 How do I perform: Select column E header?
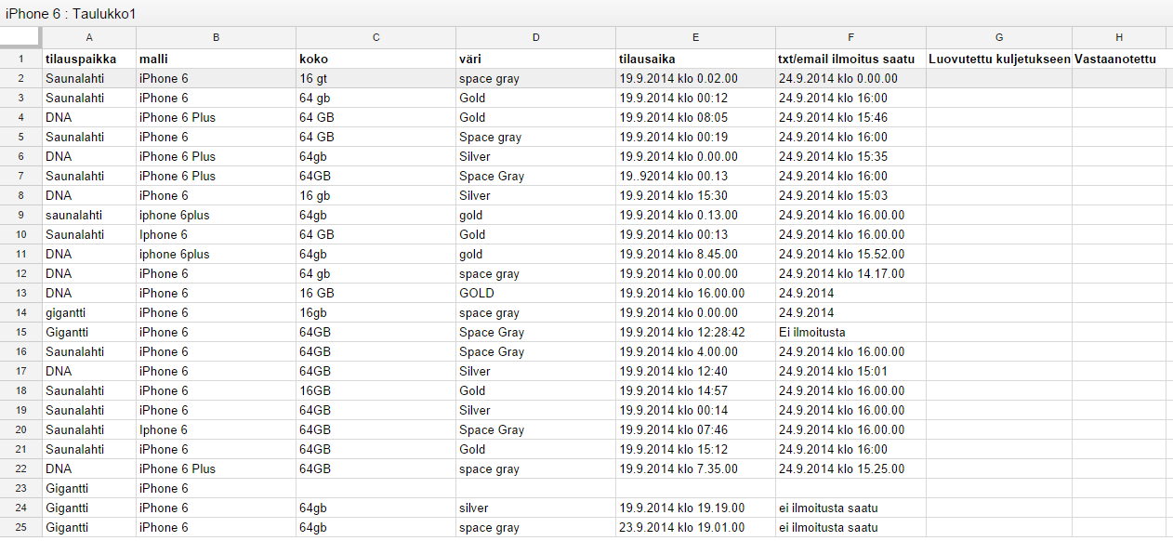pyautogui.click(x=695, y=37)
